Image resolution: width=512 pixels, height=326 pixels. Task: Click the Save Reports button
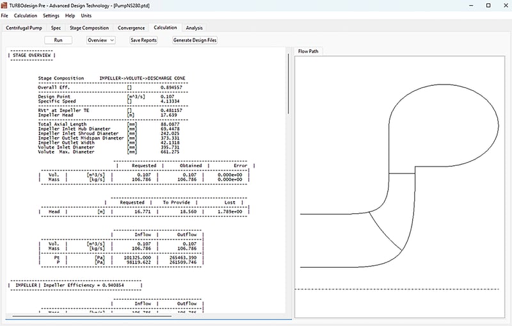pyautogui.click(x=144, y=40)
